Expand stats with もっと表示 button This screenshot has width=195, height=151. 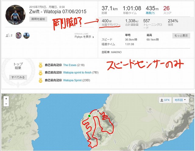click(x=181, y=36)
